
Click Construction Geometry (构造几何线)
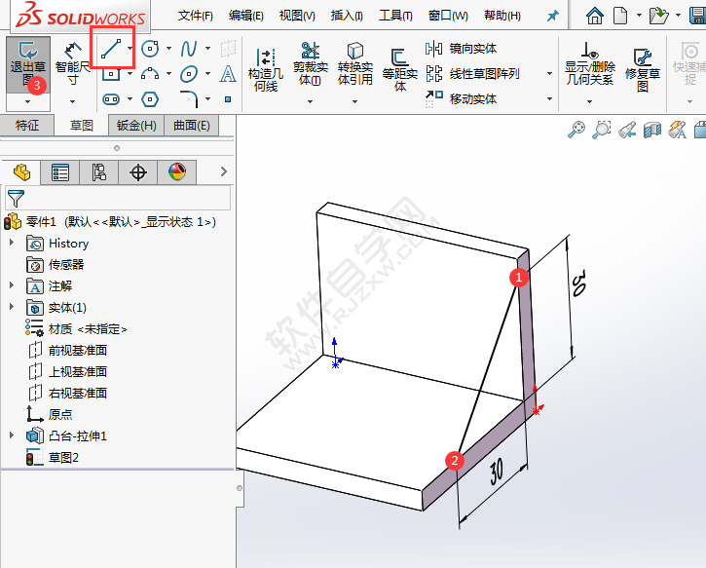click(266, 69)
